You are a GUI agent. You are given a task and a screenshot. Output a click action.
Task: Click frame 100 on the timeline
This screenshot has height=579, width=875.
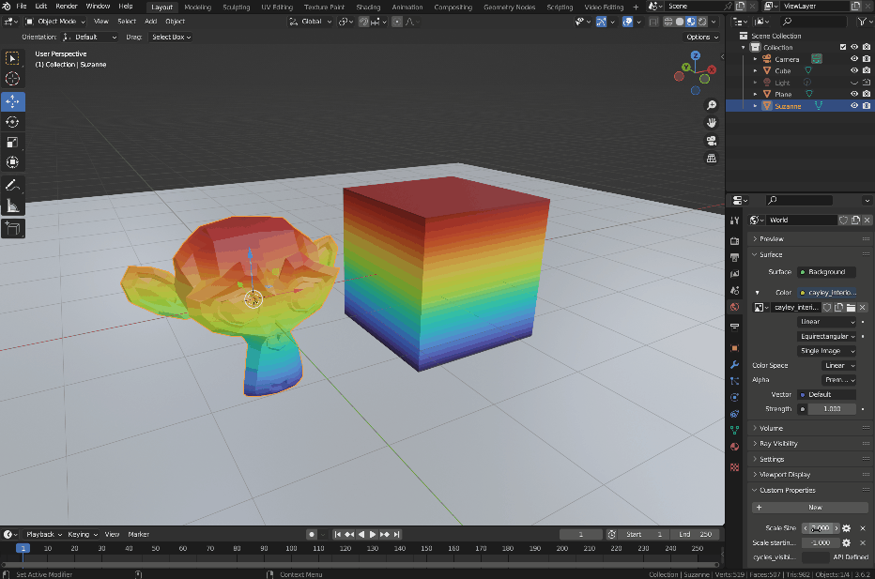(x=292, y=548)
